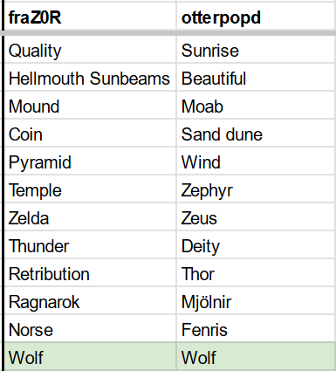Image resolution: width=336 pixels, height=371 pixels.
Task: Click the green Wolf cell under otterpopd
Action: 256,356
